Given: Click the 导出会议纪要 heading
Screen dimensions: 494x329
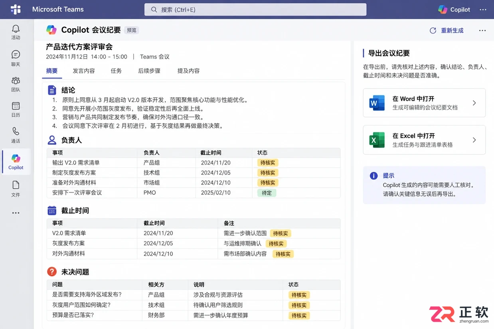Looking at the screenshot, I should coord(389,53).
